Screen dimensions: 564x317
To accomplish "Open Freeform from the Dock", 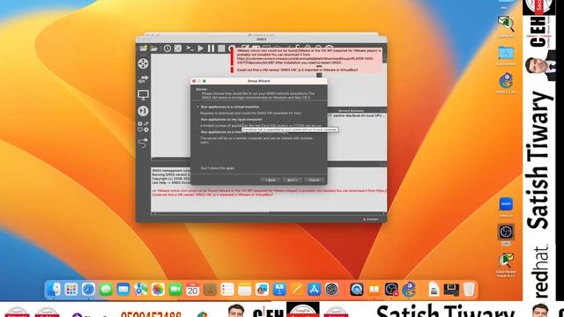I will 263,290.
